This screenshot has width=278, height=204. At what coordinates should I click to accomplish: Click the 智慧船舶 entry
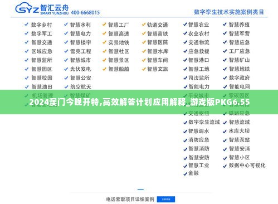pos(119,69)
